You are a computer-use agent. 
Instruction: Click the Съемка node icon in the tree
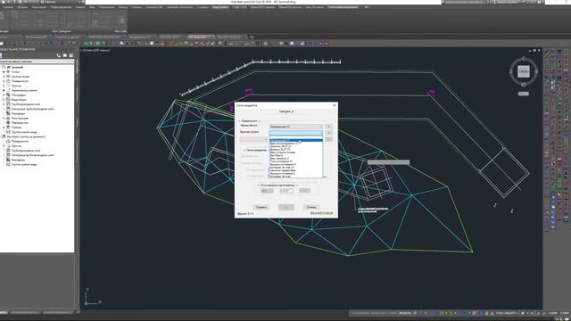(x=8, y=128)
